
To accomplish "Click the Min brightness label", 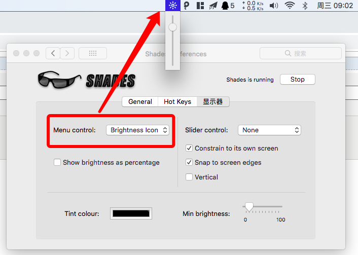I will (x=206, y=213).
